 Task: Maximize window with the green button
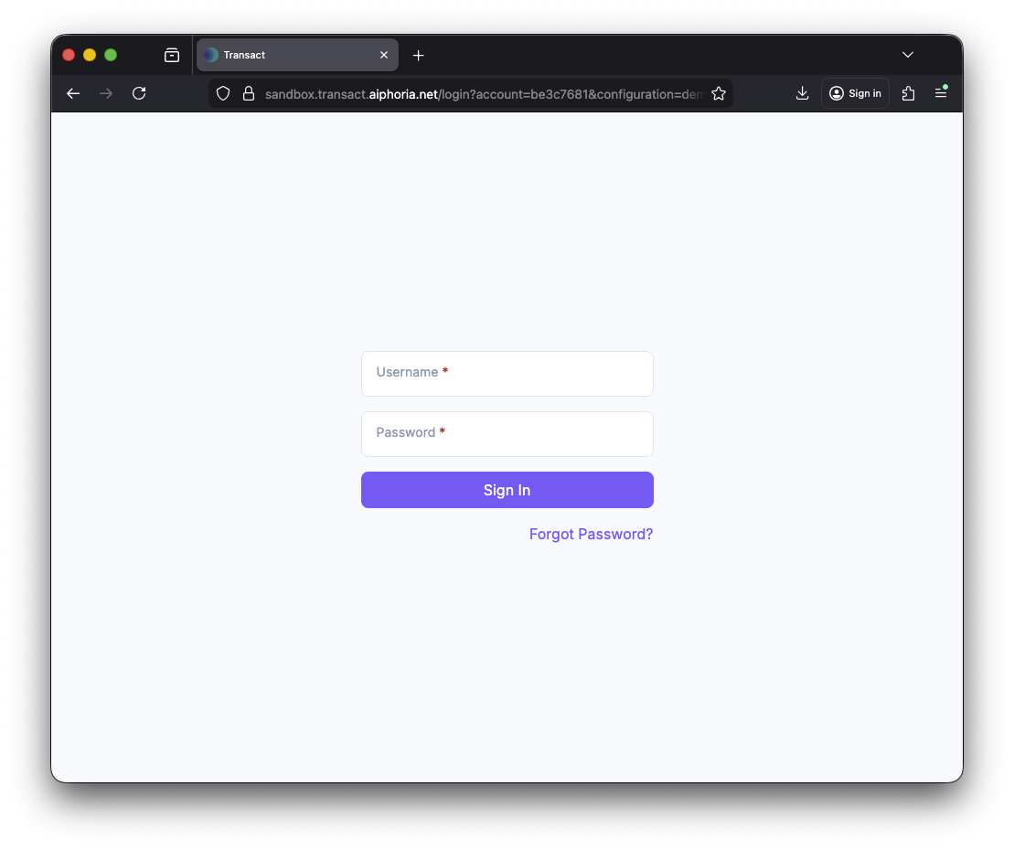pyautogui.click(x=112, y=55)
